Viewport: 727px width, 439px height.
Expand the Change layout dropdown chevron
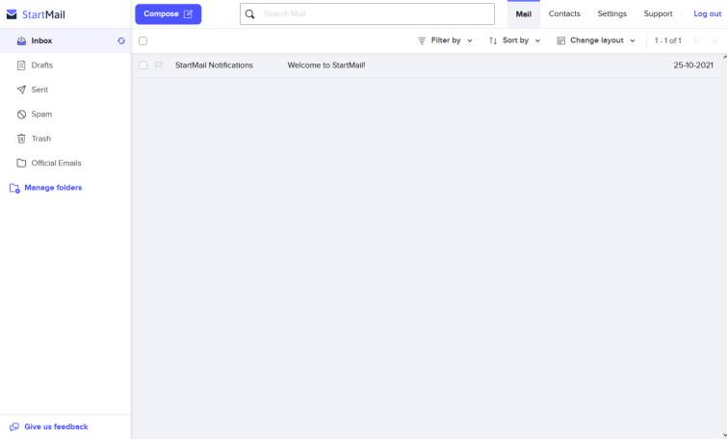pyautogui.click(x=633, y=40)
